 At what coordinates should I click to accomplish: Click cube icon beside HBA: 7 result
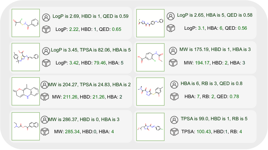[174, 97]
